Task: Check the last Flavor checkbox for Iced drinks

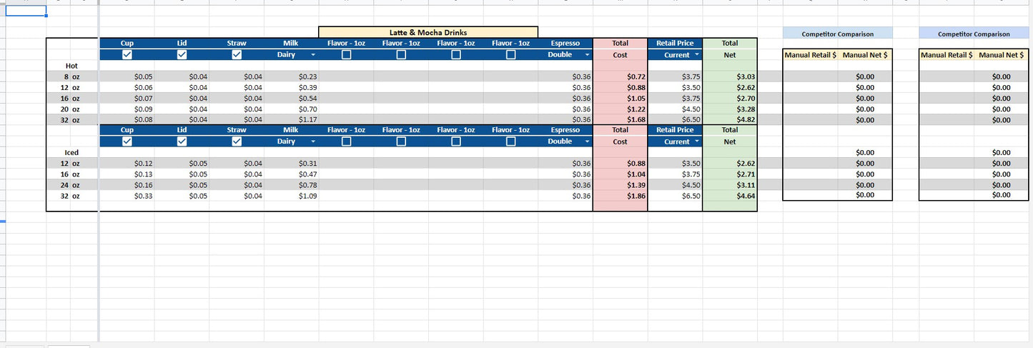Action: coord(510,141)
